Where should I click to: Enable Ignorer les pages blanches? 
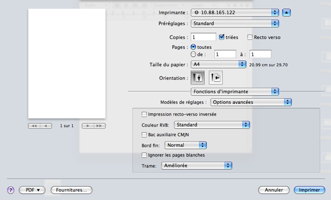click(x=144, y=155)
